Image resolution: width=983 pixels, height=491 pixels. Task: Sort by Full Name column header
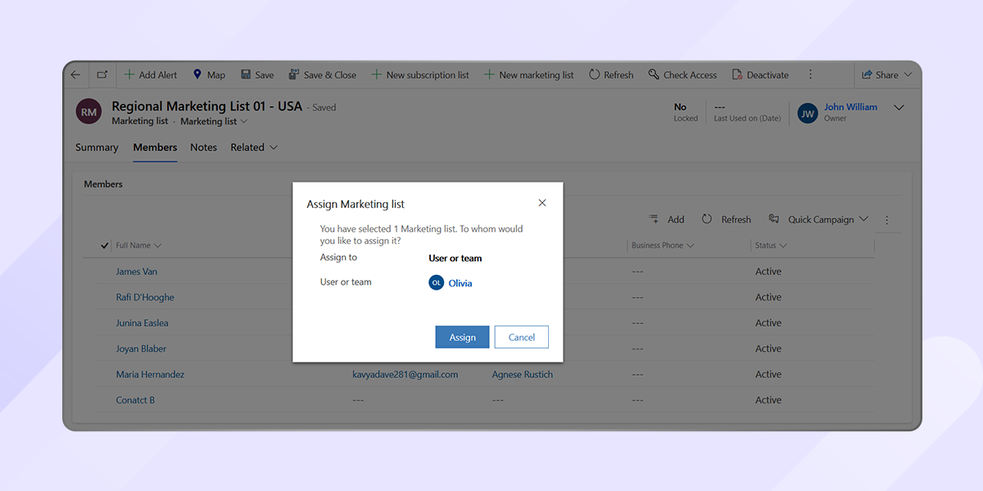(138, 245)
